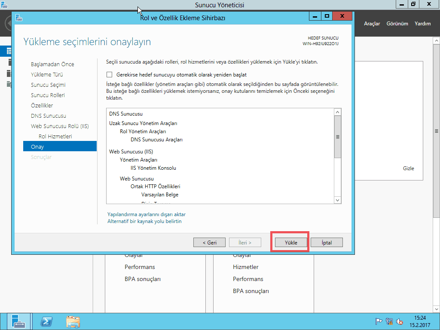
Task: Click the wizard title bar icon
Action: click(19, 18)
